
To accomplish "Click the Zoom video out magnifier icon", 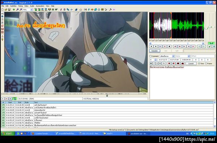I will 21,9.
